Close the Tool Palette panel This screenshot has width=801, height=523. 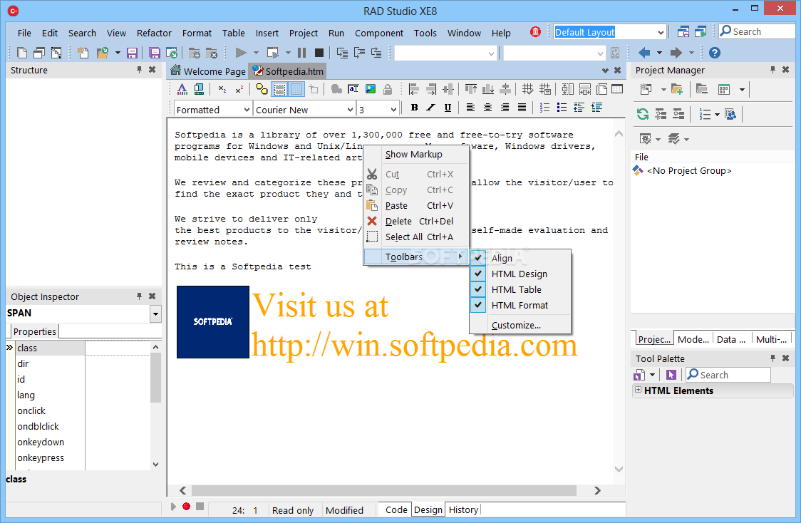tap(785, 358)
